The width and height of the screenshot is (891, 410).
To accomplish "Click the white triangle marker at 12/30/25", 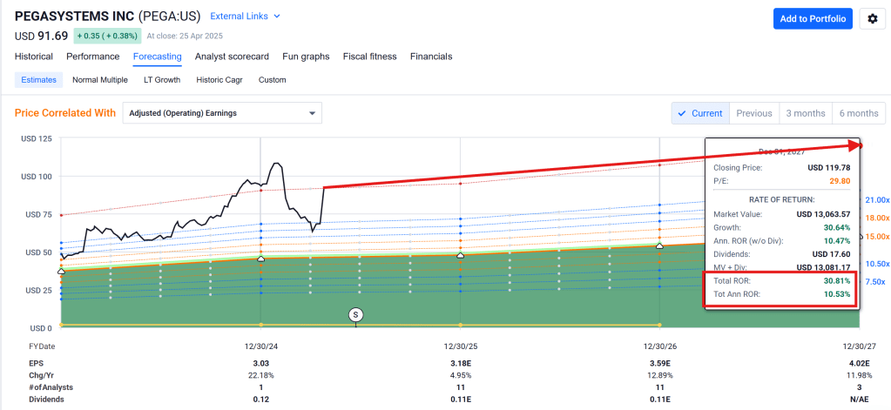I will click(x=460, y=254).
